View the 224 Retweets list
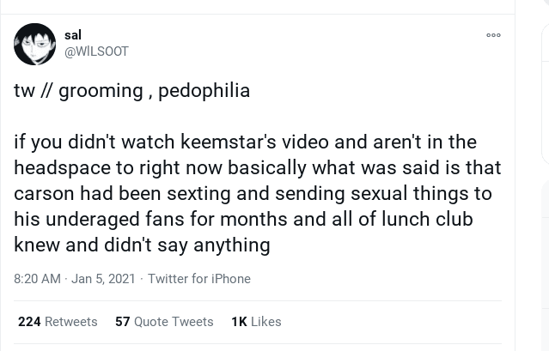549x351 pixels. tap(58, 322)
